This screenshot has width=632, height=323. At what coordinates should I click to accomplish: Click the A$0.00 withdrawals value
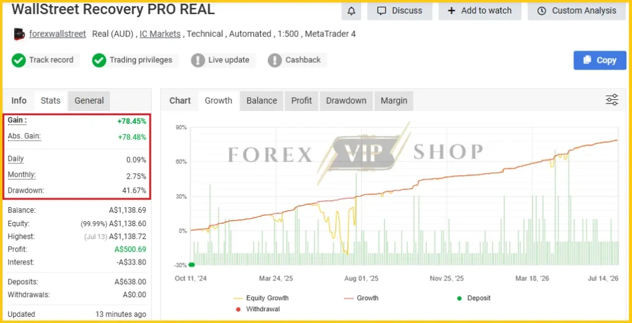[135, 295]
